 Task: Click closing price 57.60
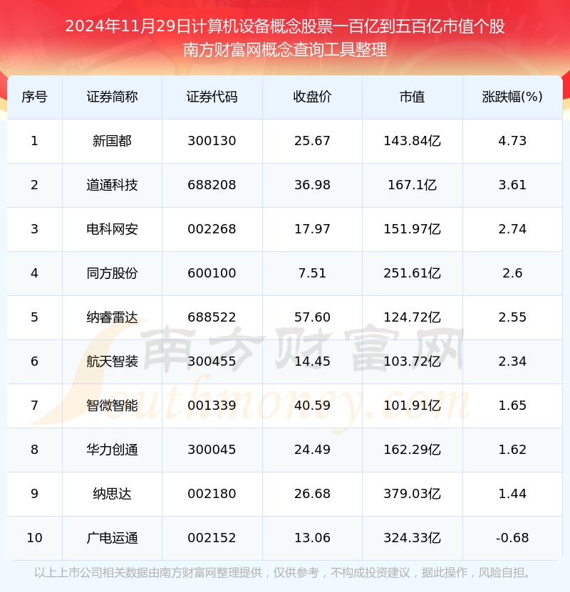(x=312, y=317)
